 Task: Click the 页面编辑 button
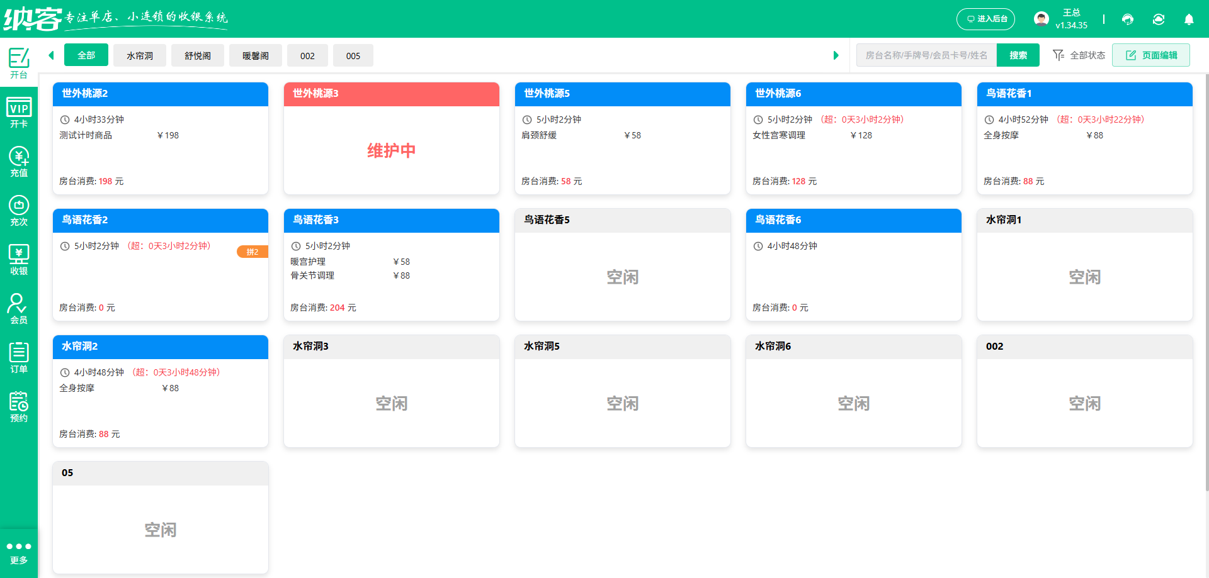click(1151, 55)
